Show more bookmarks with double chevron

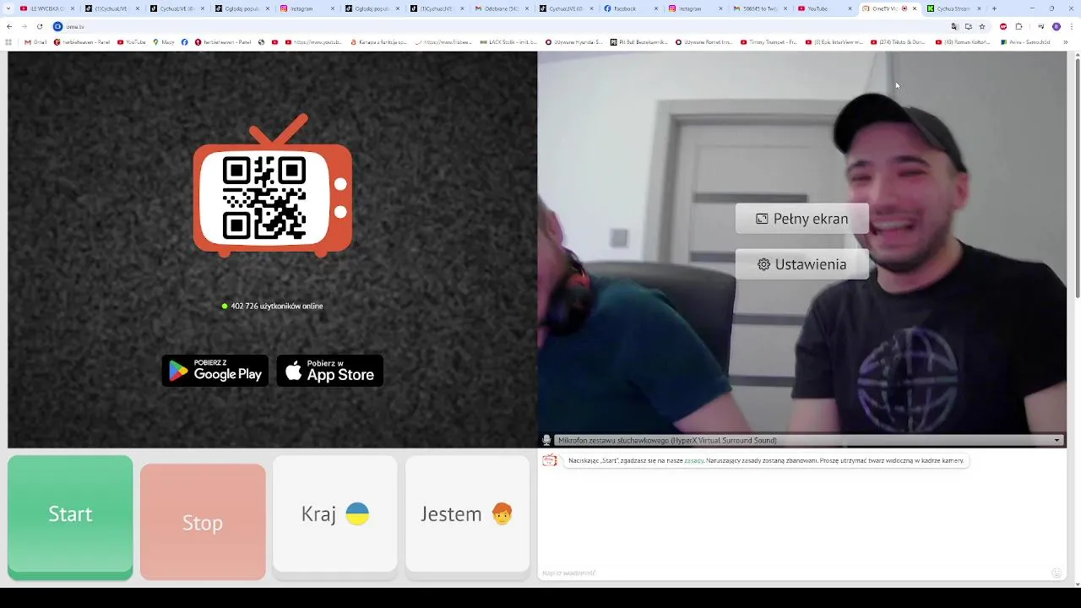pos(1066,41)
